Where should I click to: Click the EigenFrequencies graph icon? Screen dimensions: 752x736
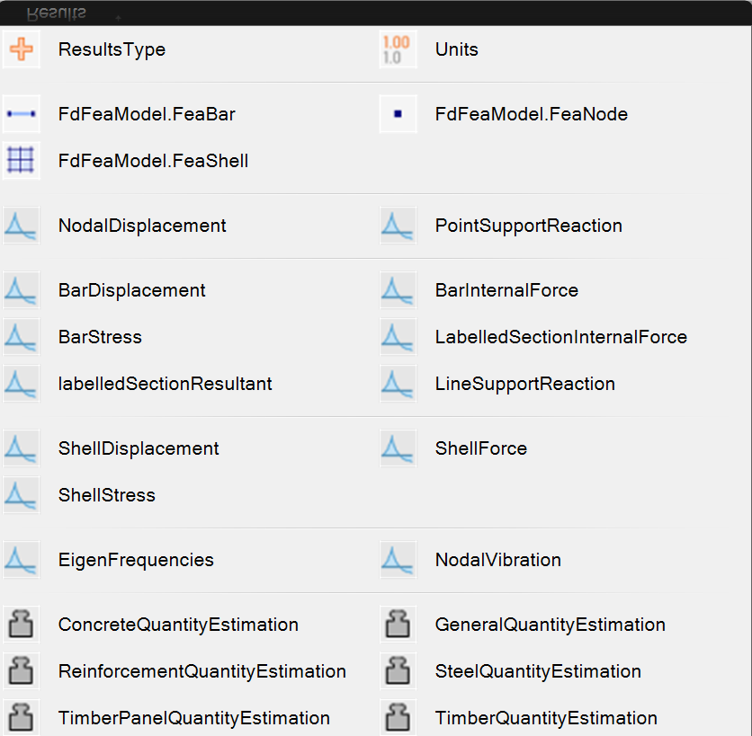pyautogui.click(x=22, y=560)
